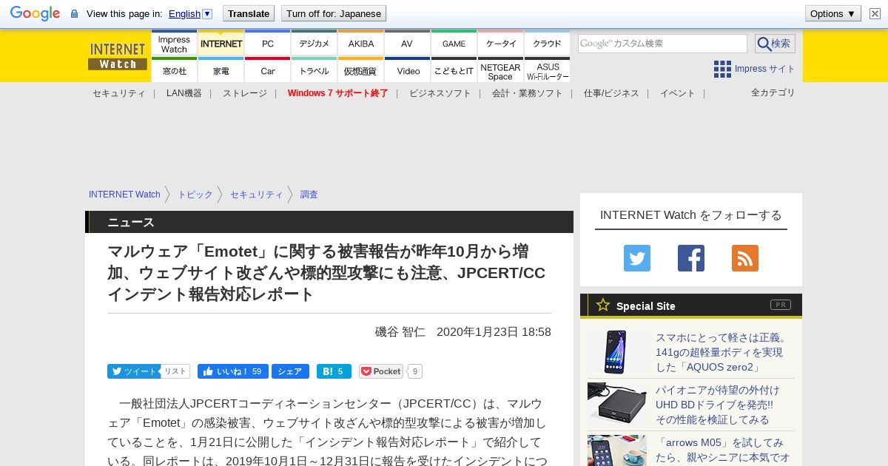Go to ビジネスソフト category

(x=440, y=93)
